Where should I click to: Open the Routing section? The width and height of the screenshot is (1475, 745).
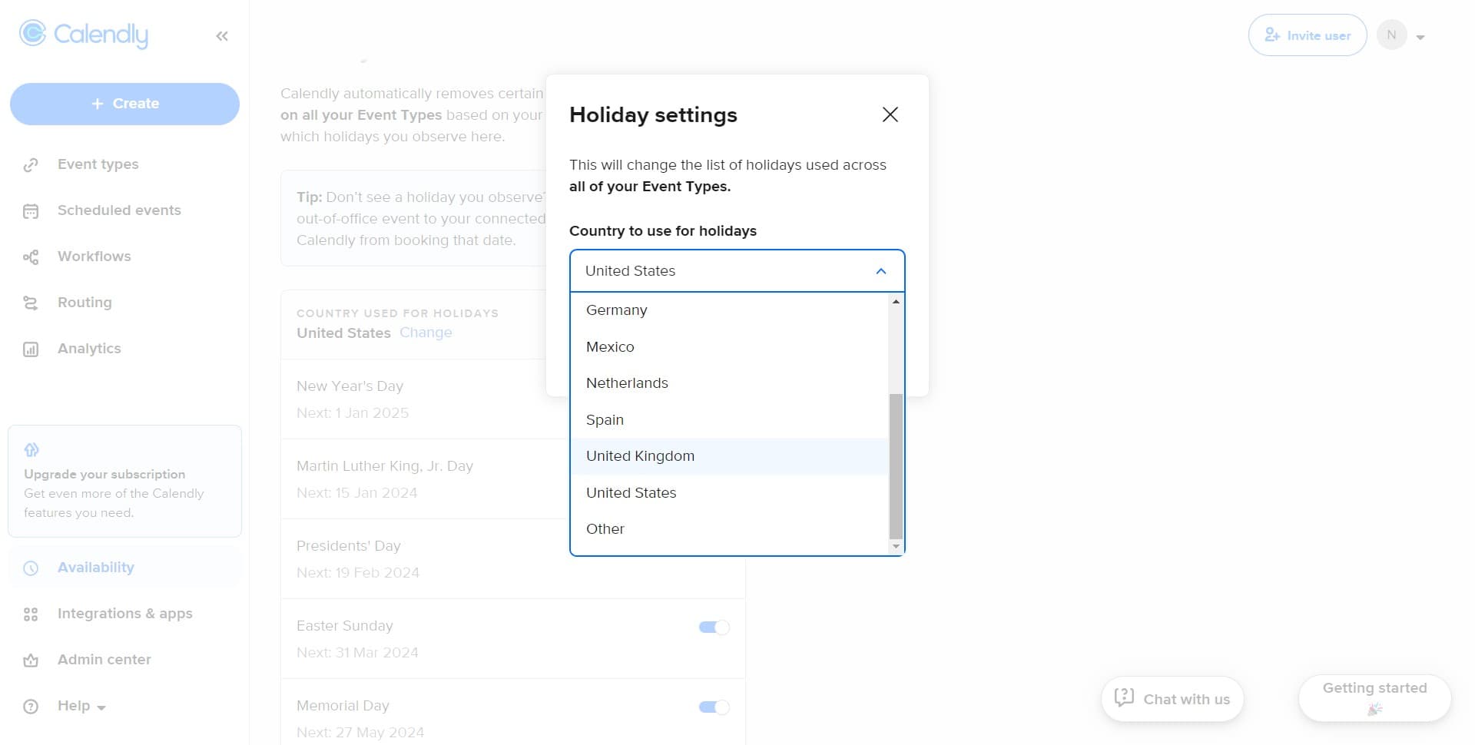pos(85,303)
